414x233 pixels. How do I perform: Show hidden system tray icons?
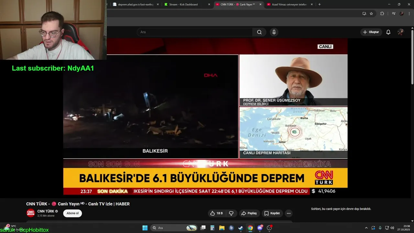pos(366,228)
